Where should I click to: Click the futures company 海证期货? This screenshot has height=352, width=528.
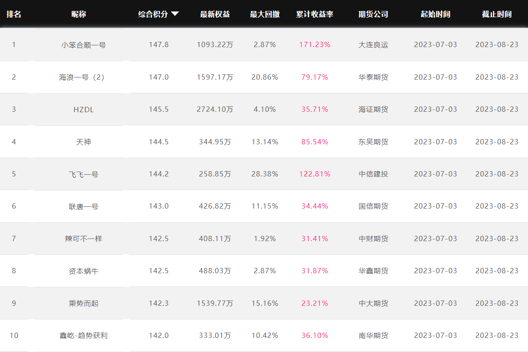[374, 110]
